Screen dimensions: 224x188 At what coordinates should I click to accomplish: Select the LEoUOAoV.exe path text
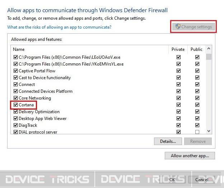(70, 57)
